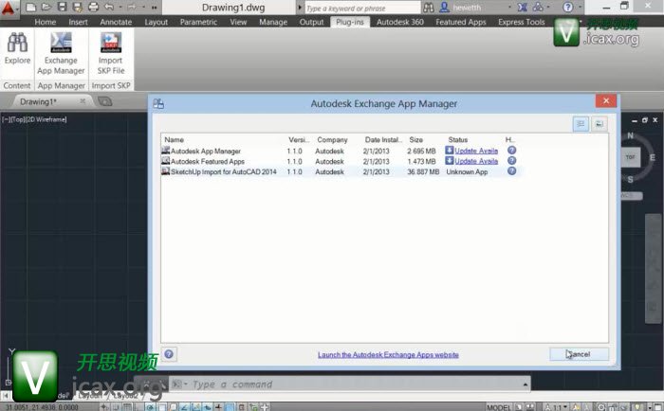
Task: Click the Help question mark in title bar
Action: pyautogui.click(x=568, y=8)
